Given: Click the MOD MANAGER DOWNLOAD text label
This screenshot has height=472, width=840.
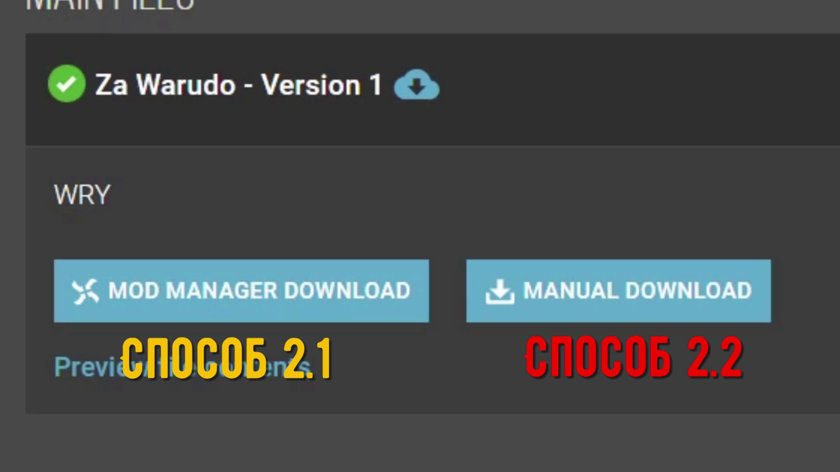Looking at the screenshot, I should point(259,291).
